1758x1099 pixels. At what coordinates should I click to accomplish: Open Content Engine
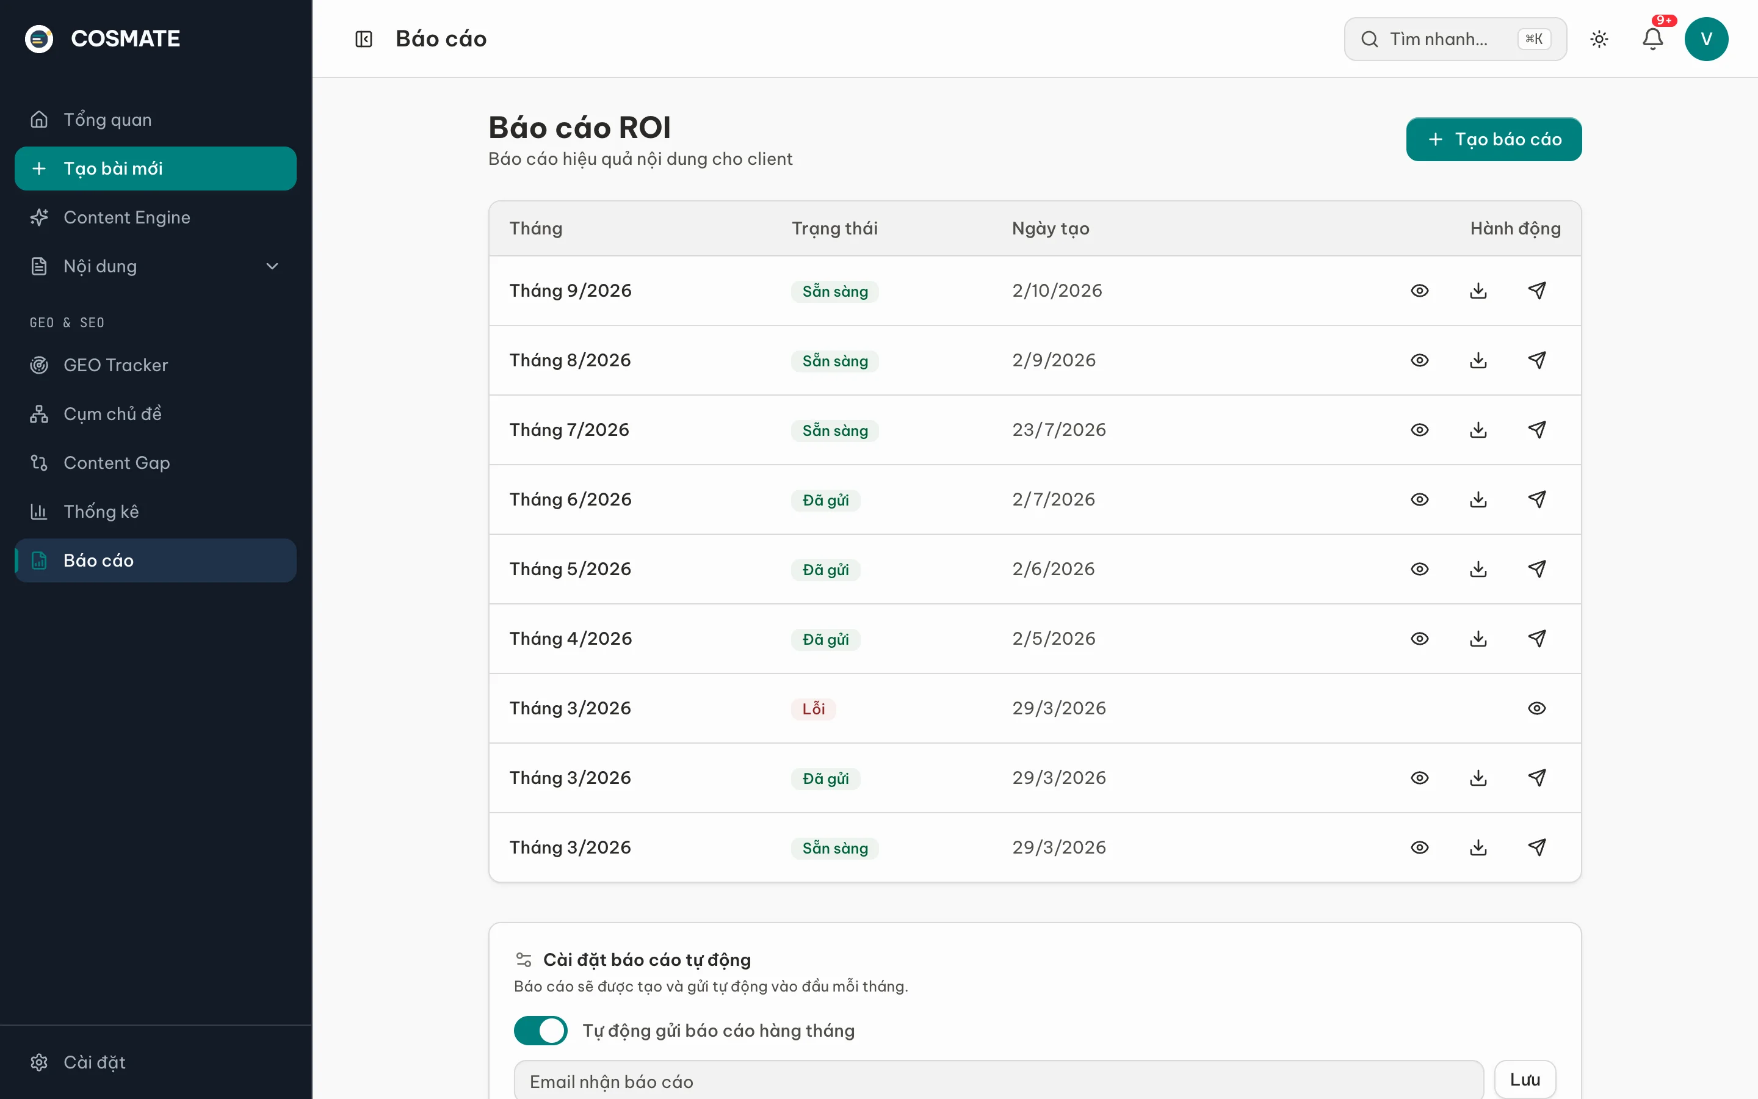pyautogui.click(x=156, y=217)
